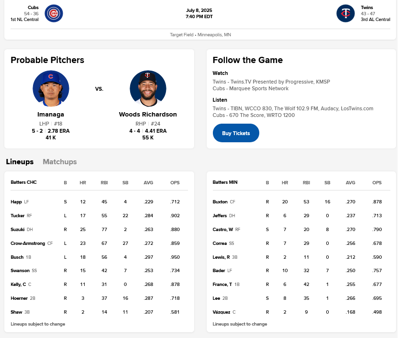Viewport: 398px width, 338px height.
Task: Click the Twins team name header
Action: tap(367, 8)
